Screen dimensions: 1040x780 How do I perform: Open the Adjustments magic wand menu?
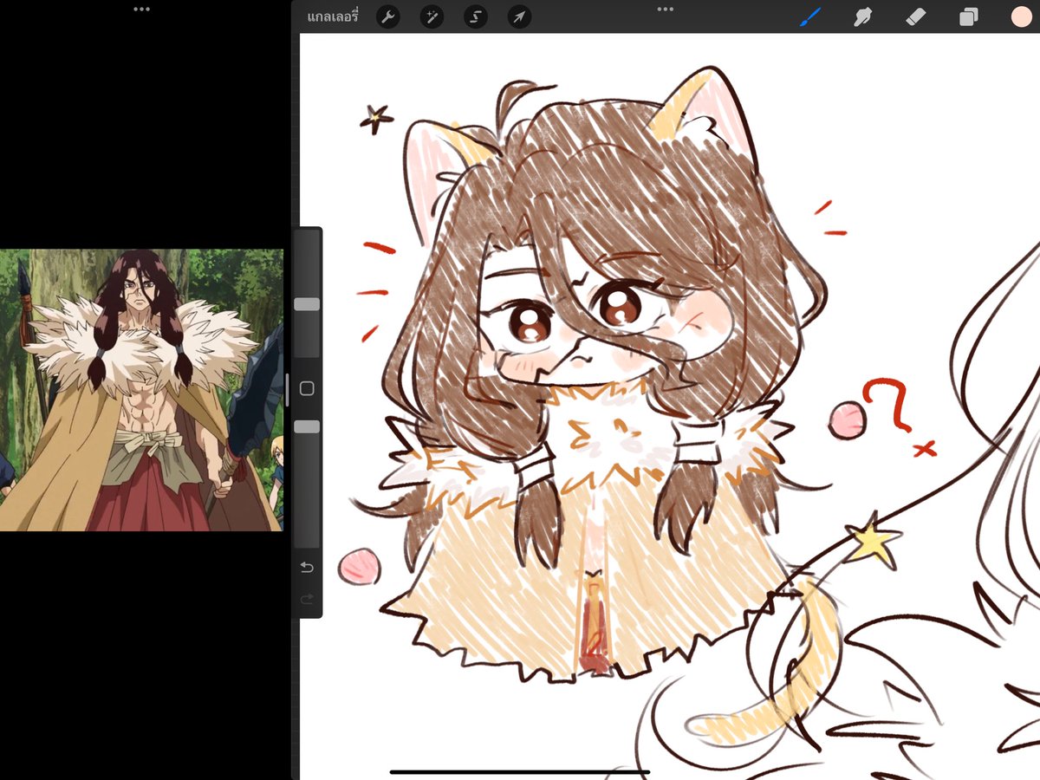[x=432, y=16]
